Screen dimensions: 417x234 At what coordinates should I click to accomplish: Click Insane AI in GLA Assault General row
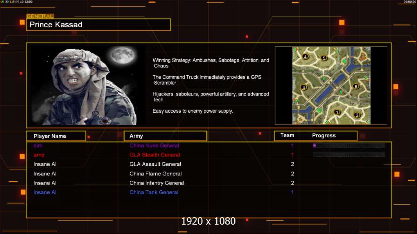tap(45, 164)
